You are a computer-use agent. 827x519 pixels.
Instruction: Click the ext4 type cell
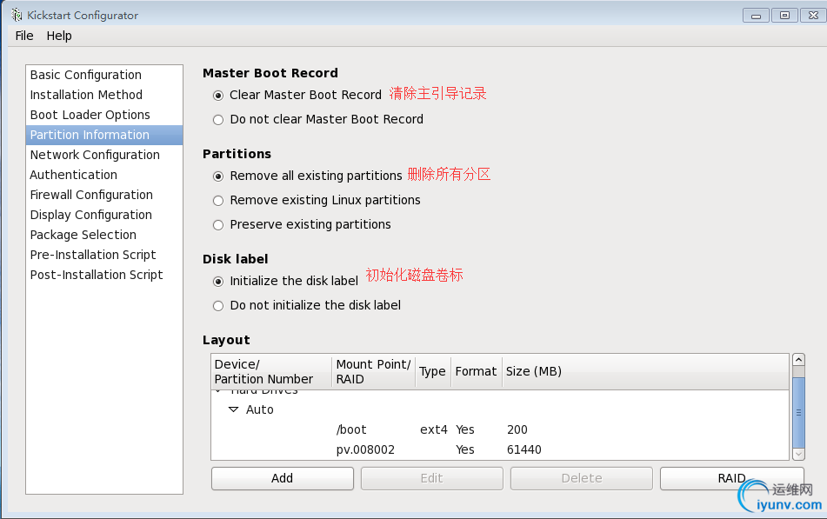(x=434, y=429)
